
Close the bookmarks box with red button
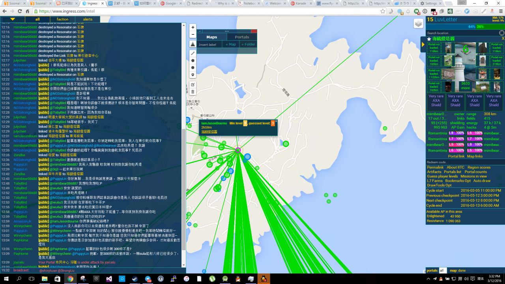[254, 31]
